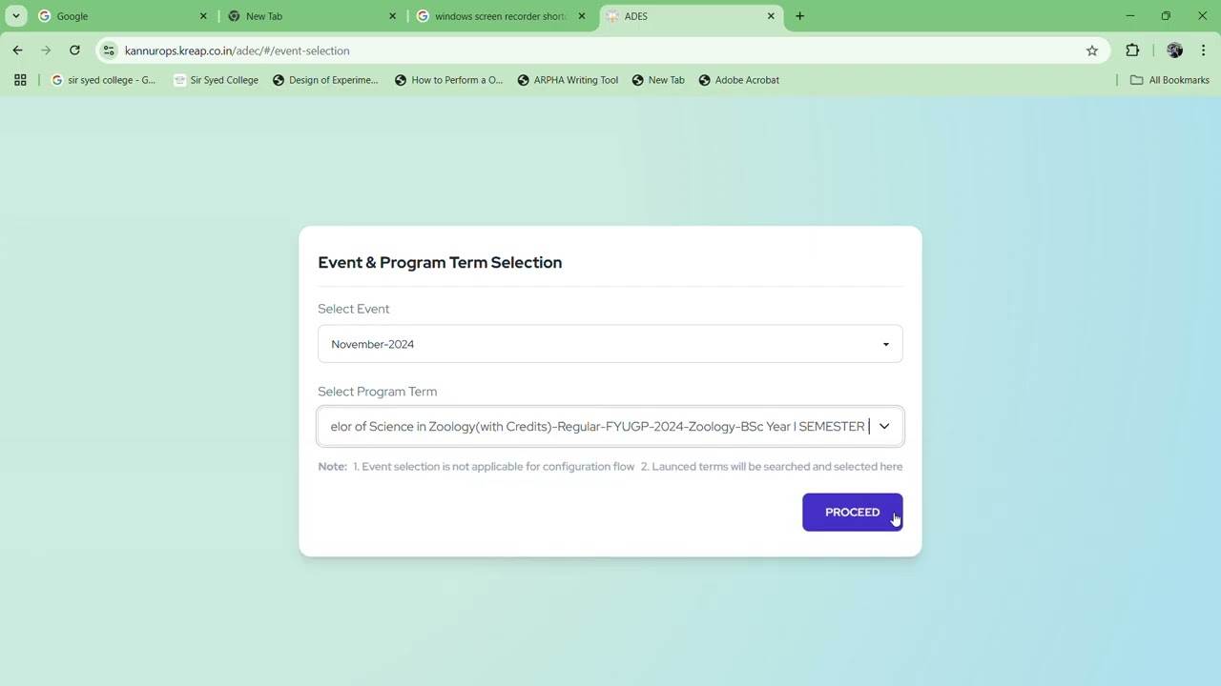The image size is (1221, 686).
Task: Open the Extensions puzzle icon
Action: coord(1132,50)
